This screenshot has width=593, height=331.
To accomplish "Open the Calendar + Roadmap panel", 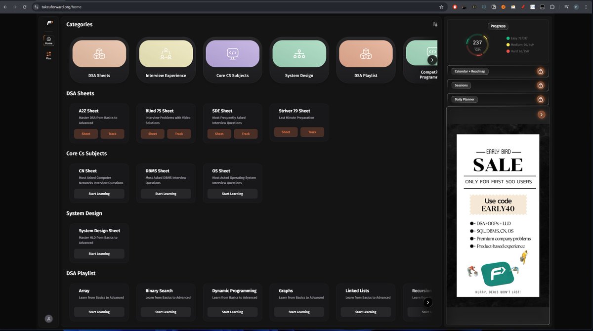I will [x=498, y=71].
